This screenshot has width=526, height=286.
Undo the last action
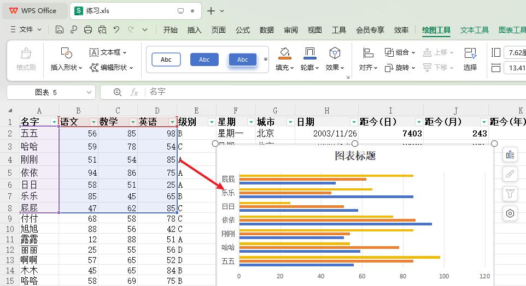tap(116, 29)
